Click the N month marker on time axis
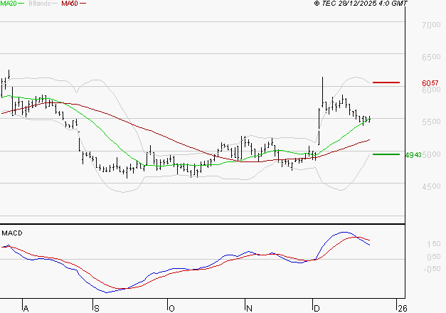The image size is (446, 313). 249,309
